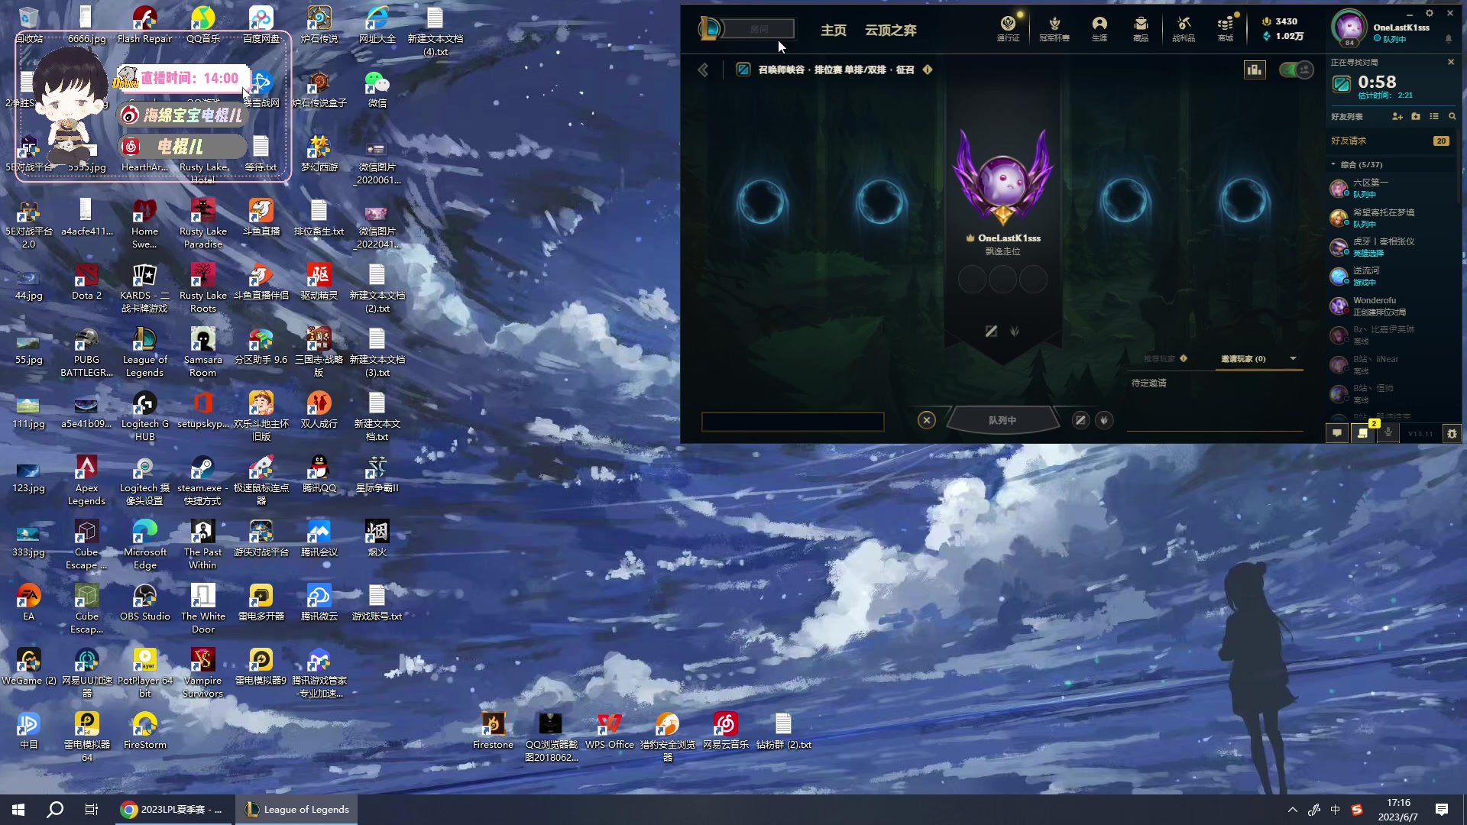Open the missions scroll icon
Viewport: 1467px width, 825px height.
coord(1362,433)
